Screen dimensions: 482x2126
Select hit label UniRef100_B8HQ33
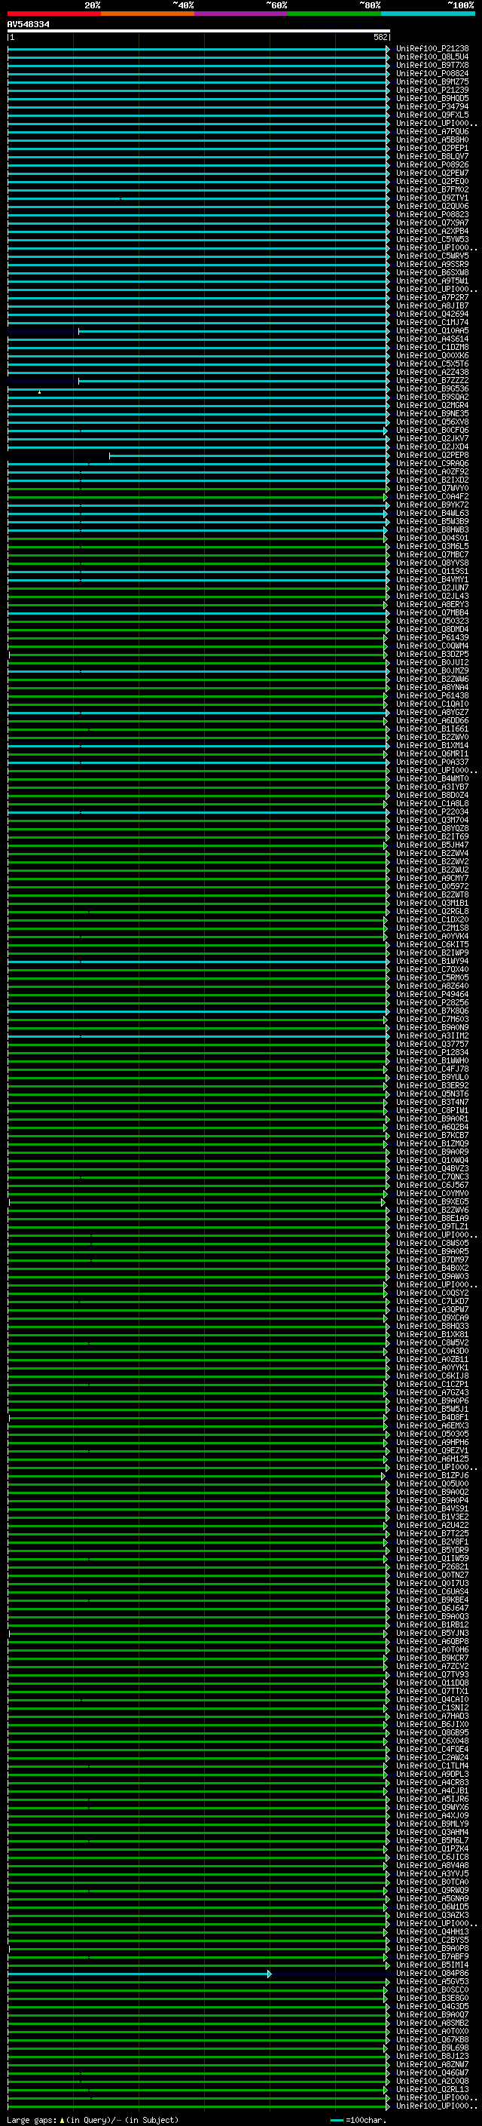pyautogui.click(x=432, y=1327)
